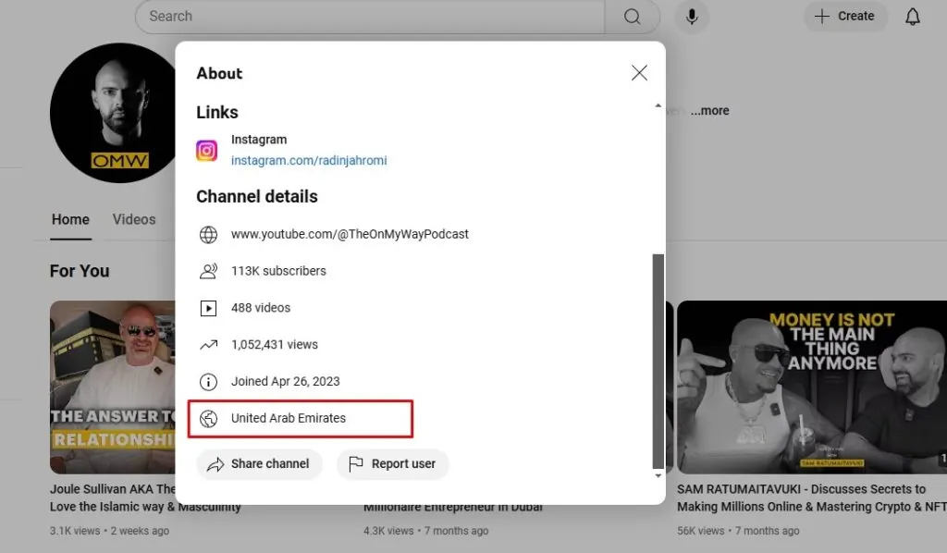
Task: Click the Instagram logo icon
Action: 206,151
